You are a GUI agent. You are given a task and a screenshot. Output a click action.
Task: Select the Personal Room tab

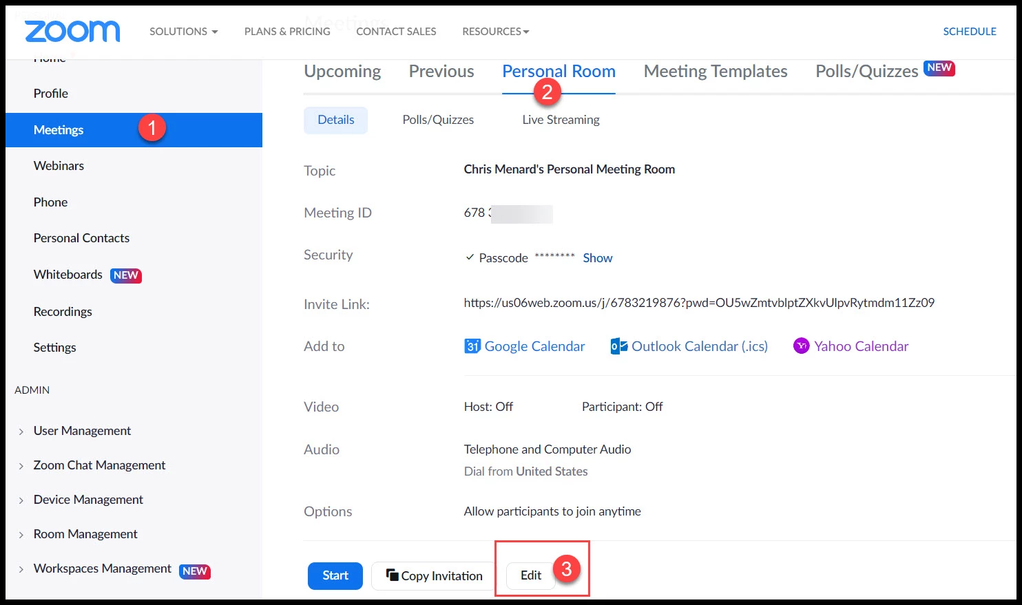coord(559,72)
